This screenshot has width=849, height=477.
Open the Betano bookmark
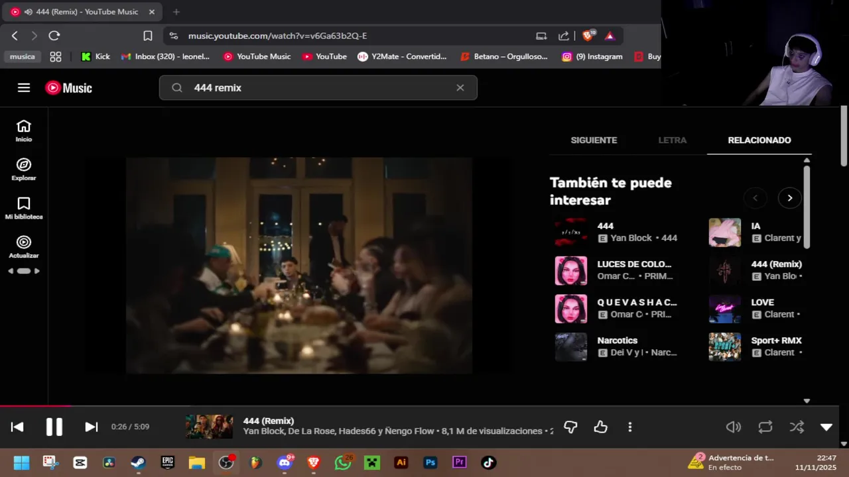coord(504,56)
